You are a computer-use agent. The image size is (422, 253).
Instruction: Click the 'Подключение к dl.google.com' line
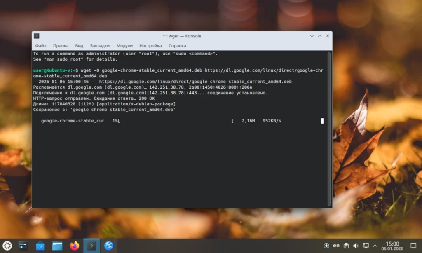click(x=150, y=93)
